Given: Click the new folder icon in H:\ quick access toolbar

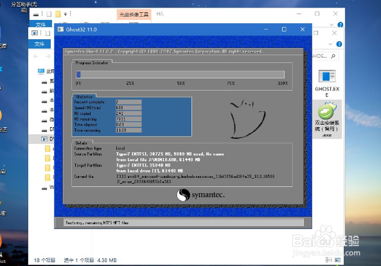Looking at the screenshot, I should click(58, 14).
